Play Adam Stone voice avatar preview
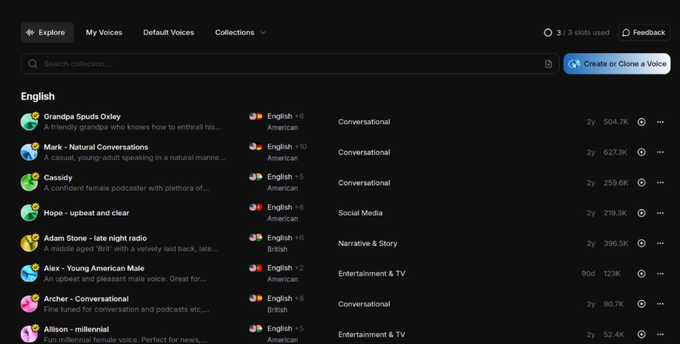Screen dimensions: 680x344 (29, 243)
